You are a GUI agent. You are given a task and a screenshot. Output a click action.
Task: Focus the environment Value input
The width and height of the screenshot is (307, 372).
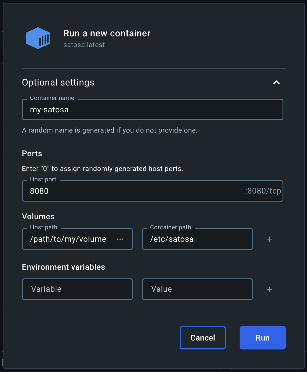[197, 289]
